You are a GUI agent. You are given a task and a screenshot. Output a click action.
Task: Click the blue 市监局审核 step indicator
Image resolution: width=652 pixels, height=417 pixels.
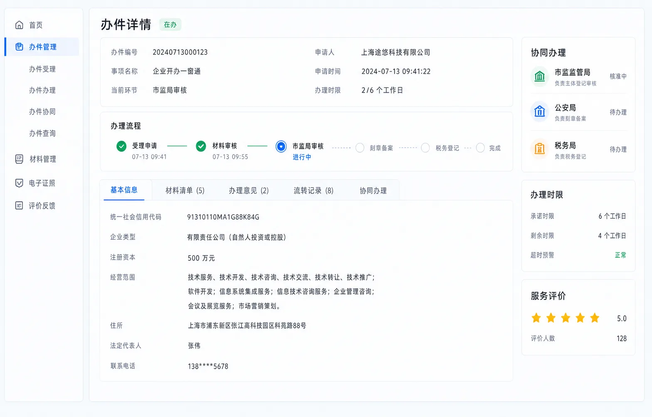click(281, 146)
